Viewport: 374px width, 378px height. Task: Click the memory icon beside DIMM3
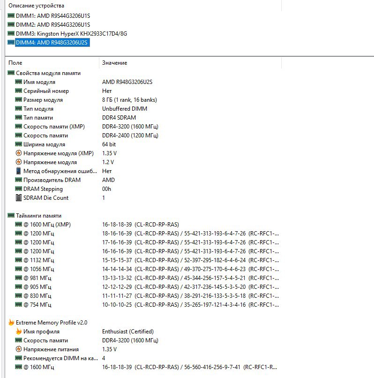pyautogui.click(x=11, y=33)
